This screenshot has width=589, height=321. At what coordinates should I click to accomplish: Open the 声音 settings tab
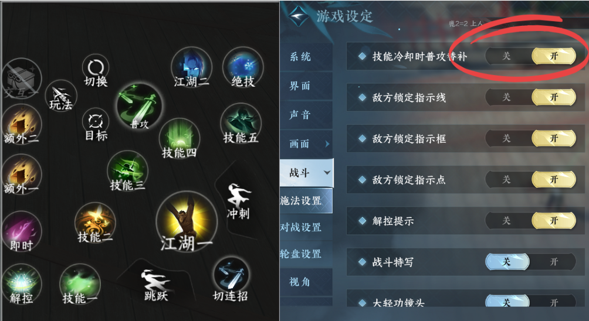[x=300, y=115]
